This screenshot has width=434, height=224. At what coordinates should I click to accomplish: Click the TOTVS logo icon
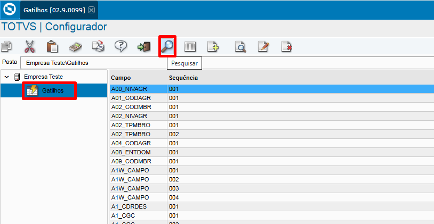[10, 10]
